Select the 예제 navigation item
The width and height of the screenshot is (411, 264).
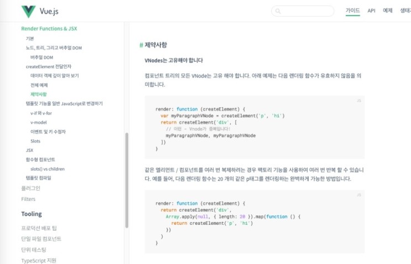pyautogui.click(x=388, y=11)
